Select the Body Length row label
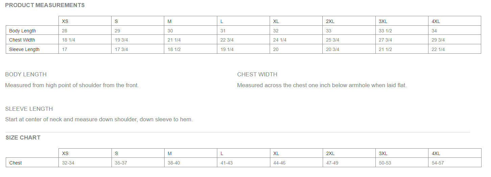The width and height of the screenshot is (491, 177). [22, 31]
